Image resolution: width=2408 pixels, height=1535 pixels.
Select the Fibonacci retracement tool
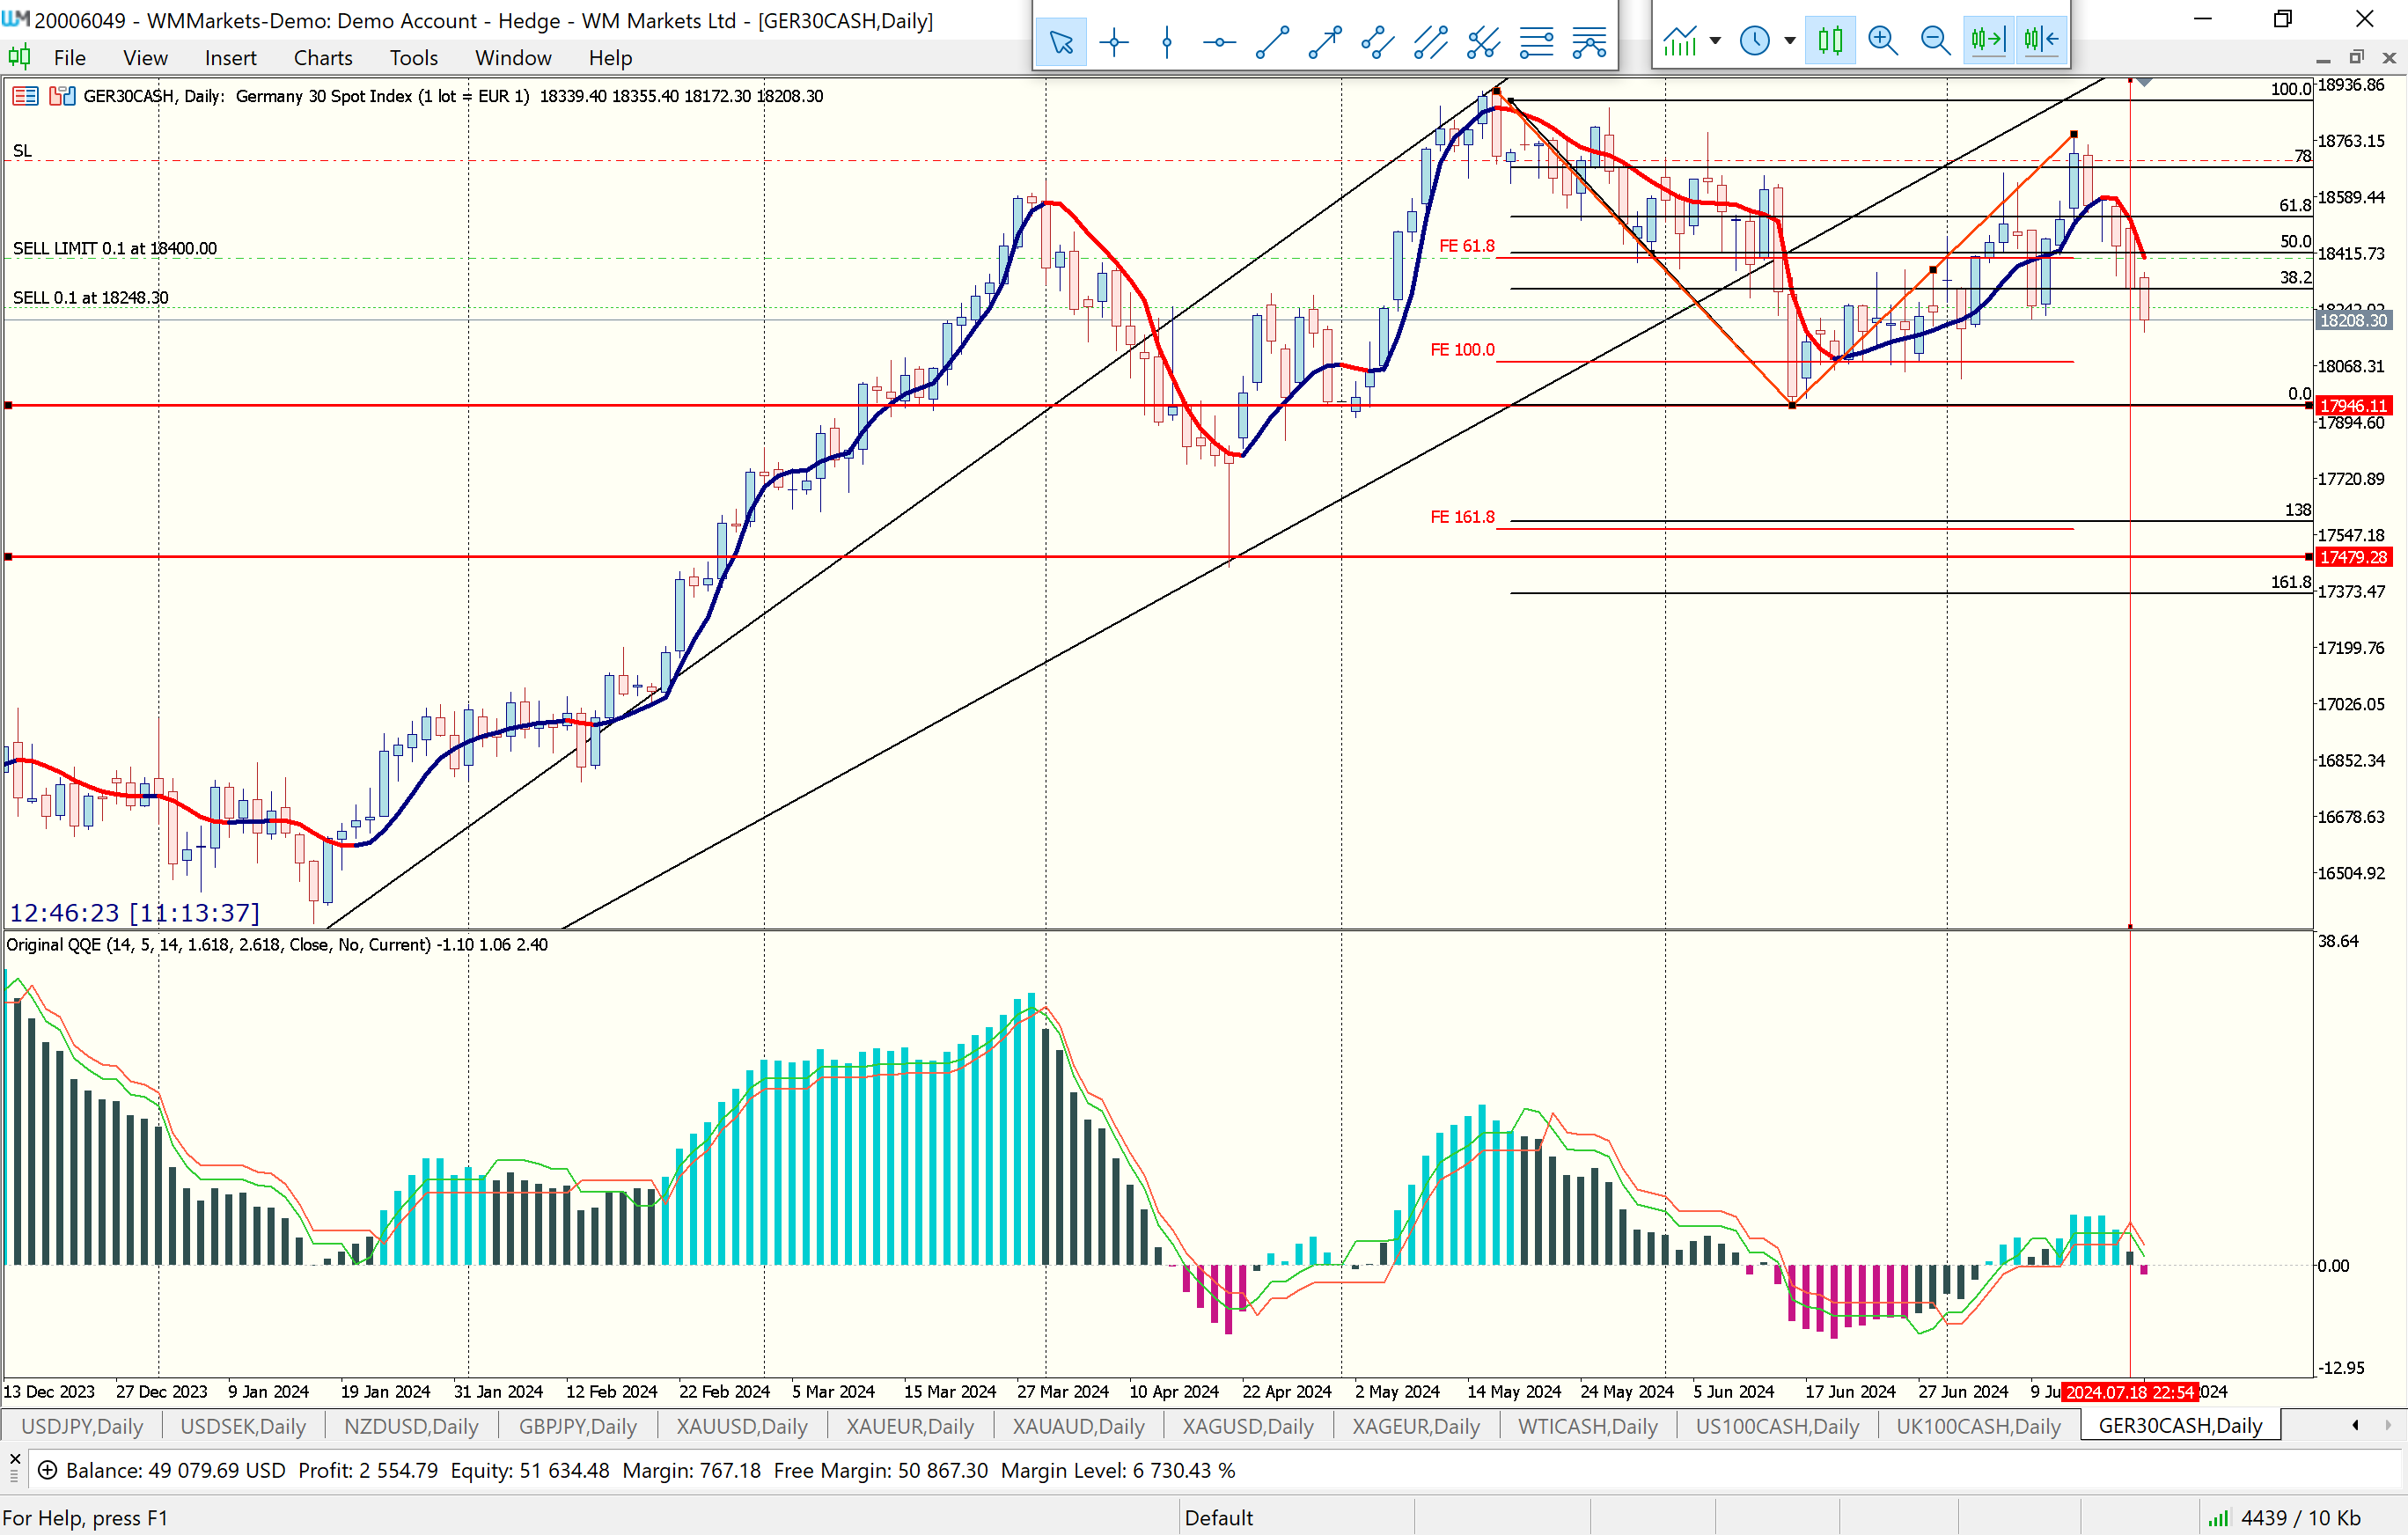tap(1536, 41)
